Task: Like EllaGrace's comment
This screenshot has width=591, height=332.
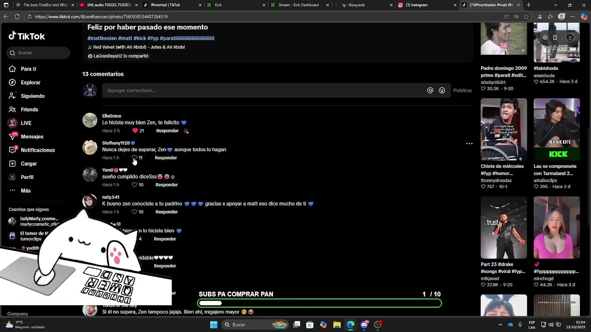Action: 135,131
